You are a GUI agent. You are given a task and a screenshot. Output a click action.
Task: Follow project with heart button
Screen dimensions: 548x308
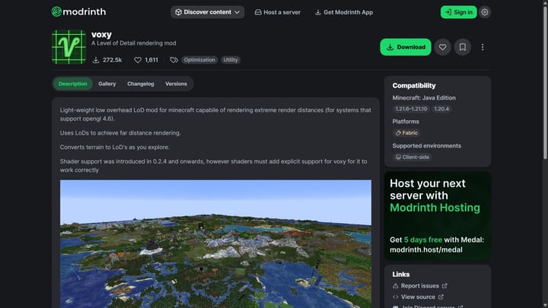(442, 47)
